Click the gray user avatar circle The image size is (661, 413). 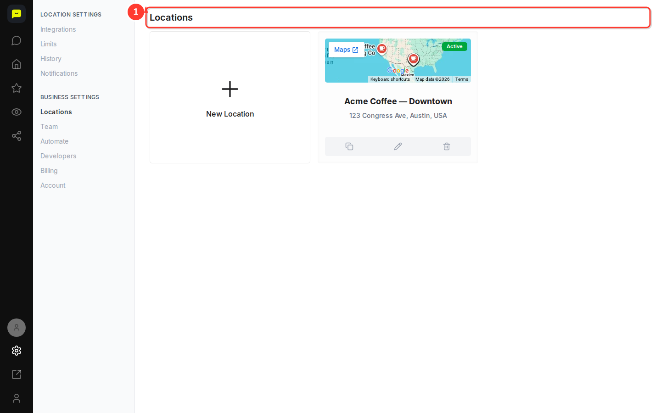(x=17, y=328)
